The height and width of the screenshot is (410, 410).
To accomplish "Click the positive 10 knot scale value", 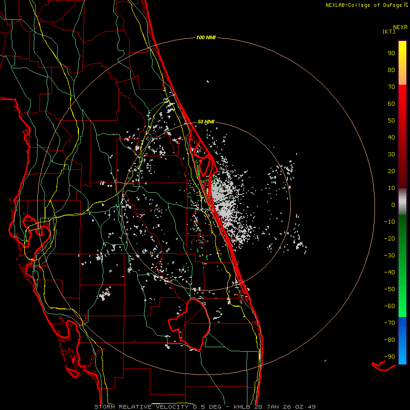I will coord(391,188).
